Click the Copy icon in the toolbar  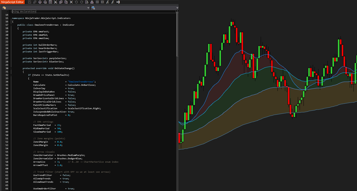[x=61, y=2]
